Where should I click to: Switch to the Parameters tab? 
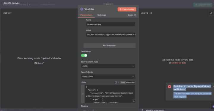(x=86, y=15)
